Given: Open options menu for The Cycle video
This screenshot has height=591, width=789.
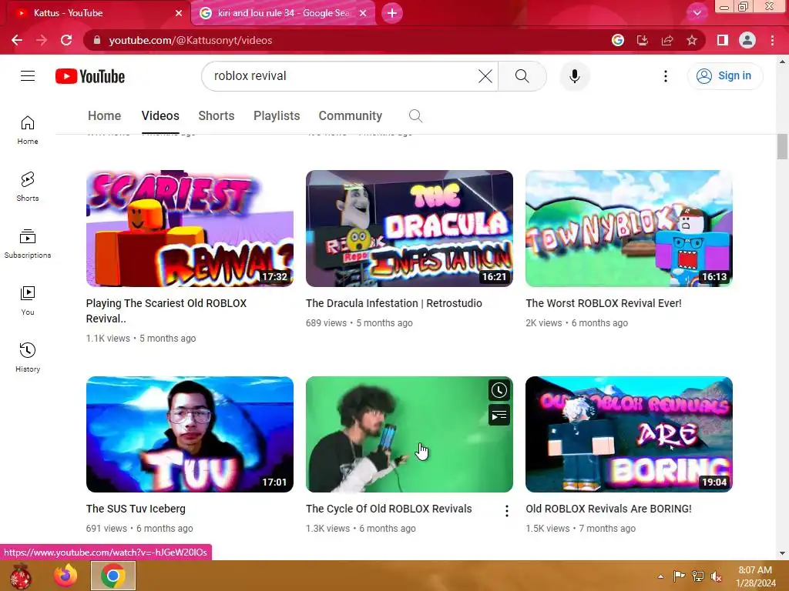Looking at the screenshot, I should click(x=507, y=511).
